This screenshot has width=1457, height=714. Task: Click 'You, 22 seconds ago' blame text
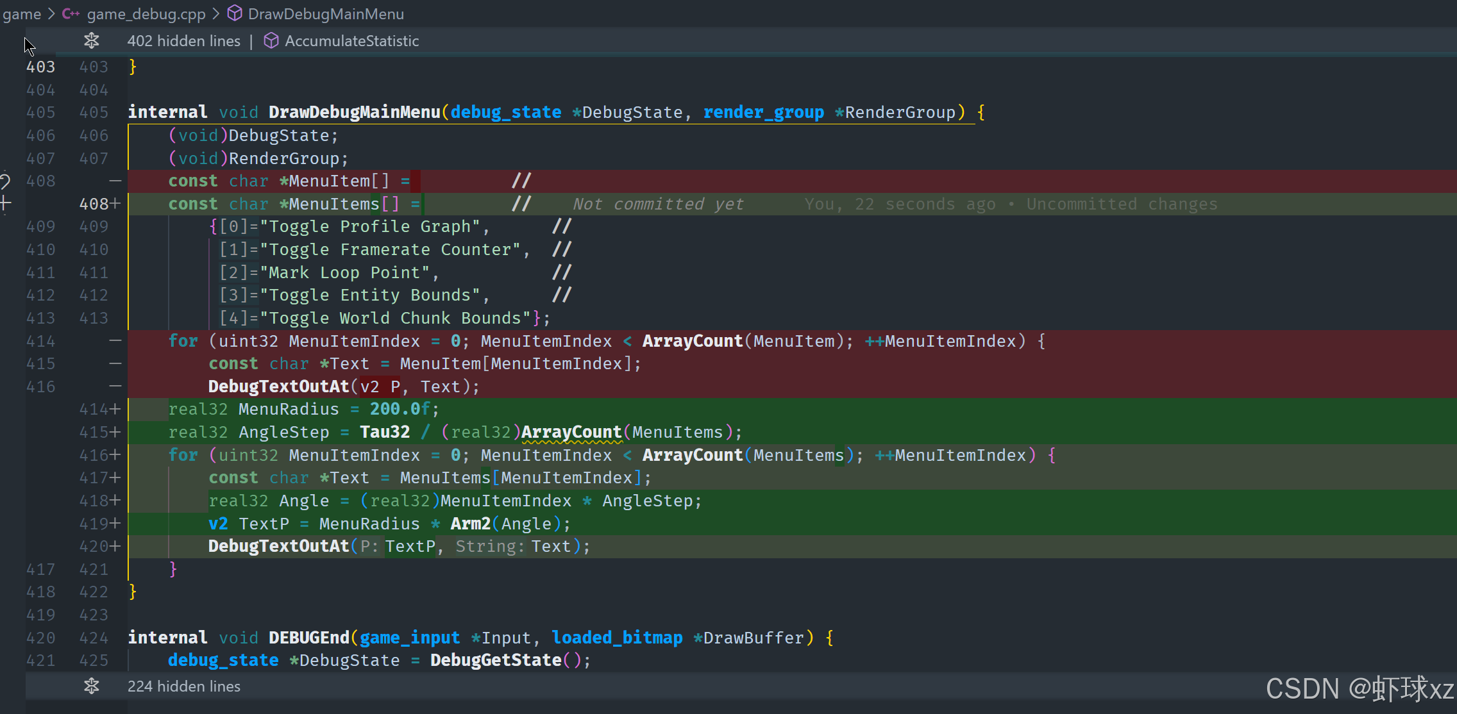(900, 204)
